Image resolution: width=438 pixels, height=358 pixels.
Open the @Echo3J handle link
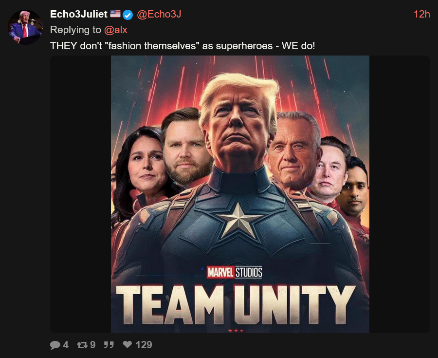159,14
